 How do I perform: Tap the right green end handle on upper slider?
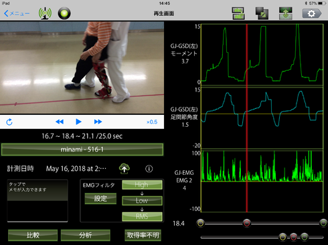(323, 223)
